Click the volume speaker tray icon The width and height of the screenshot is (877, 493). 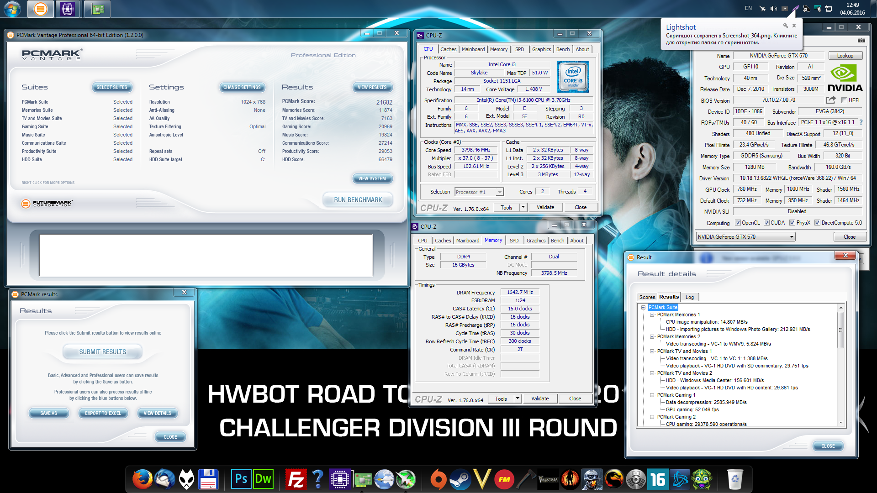click(x=773, y=9)
